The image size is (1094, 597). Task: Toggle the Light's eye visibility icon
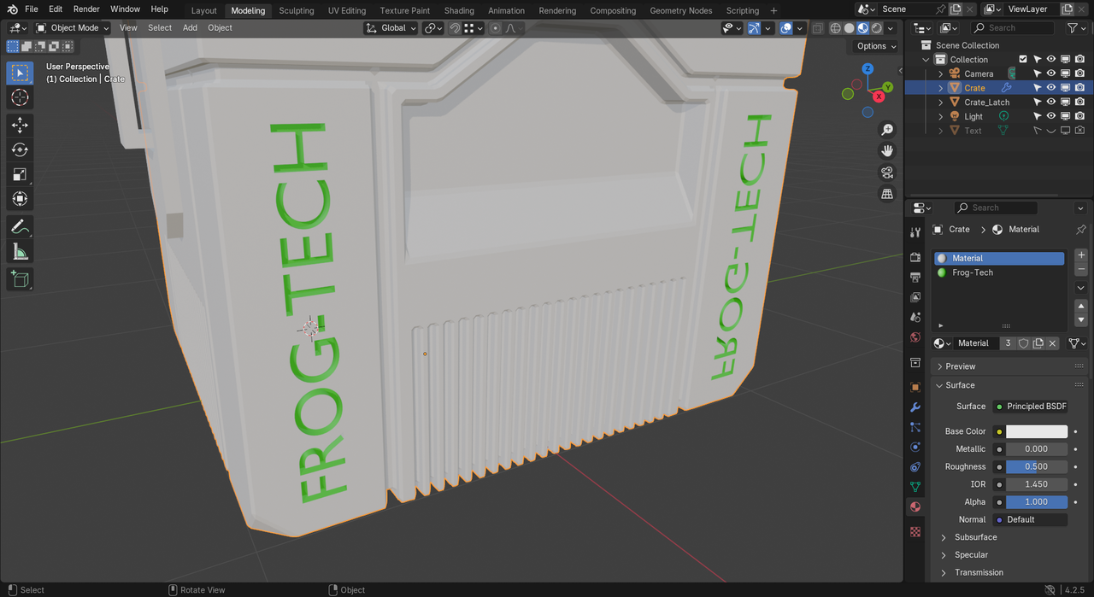tap(1051, 116)
